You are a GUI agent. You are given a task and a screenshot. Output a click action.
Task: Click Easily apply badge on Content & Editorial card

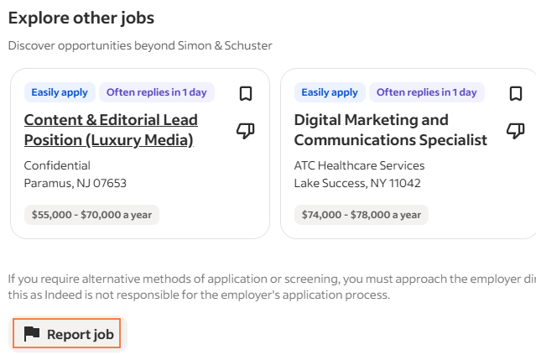point(60,92)
